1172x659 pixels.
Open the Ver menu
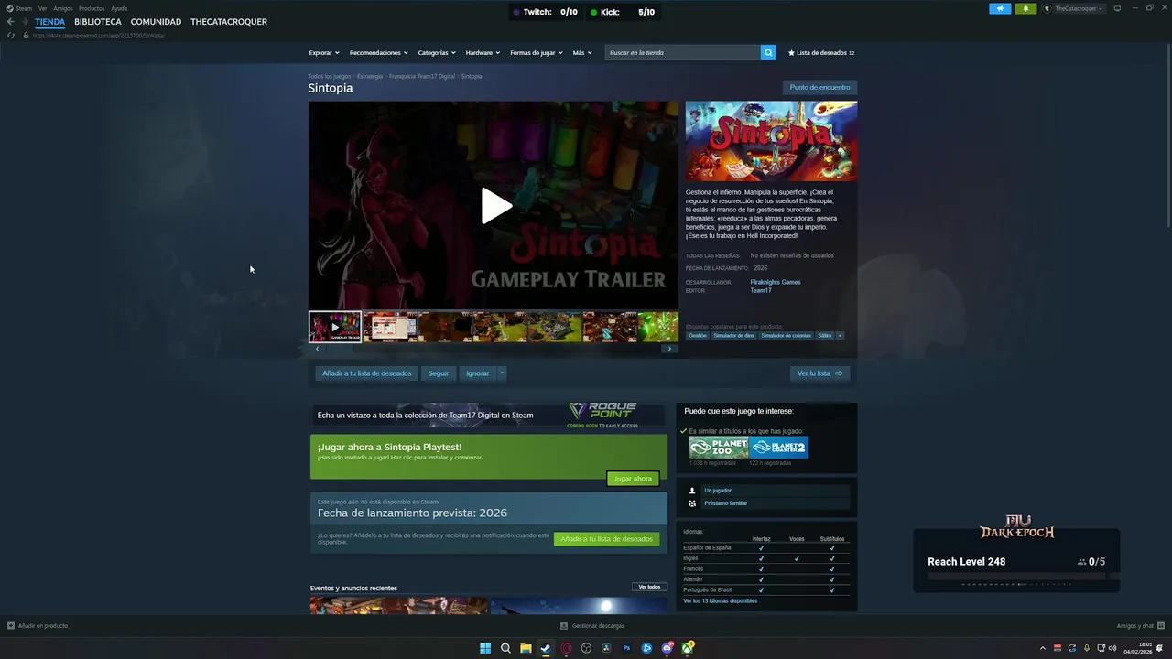43,8
